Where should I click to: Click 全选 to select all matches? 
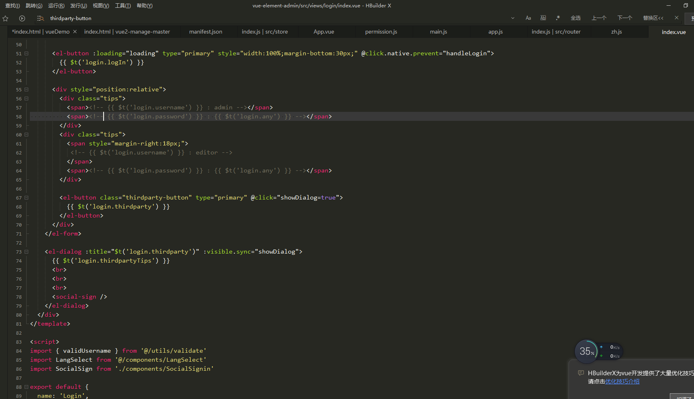(576, 18)
